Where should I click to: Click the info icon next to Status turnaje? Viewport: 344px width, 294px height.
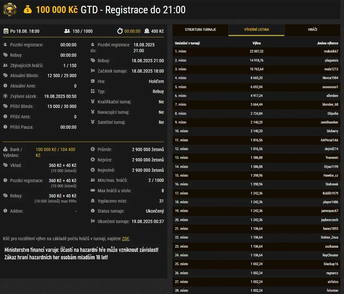93,211
